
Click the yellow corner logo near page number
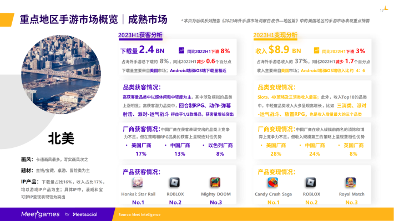pyautogui.click(x=386, y=8)
